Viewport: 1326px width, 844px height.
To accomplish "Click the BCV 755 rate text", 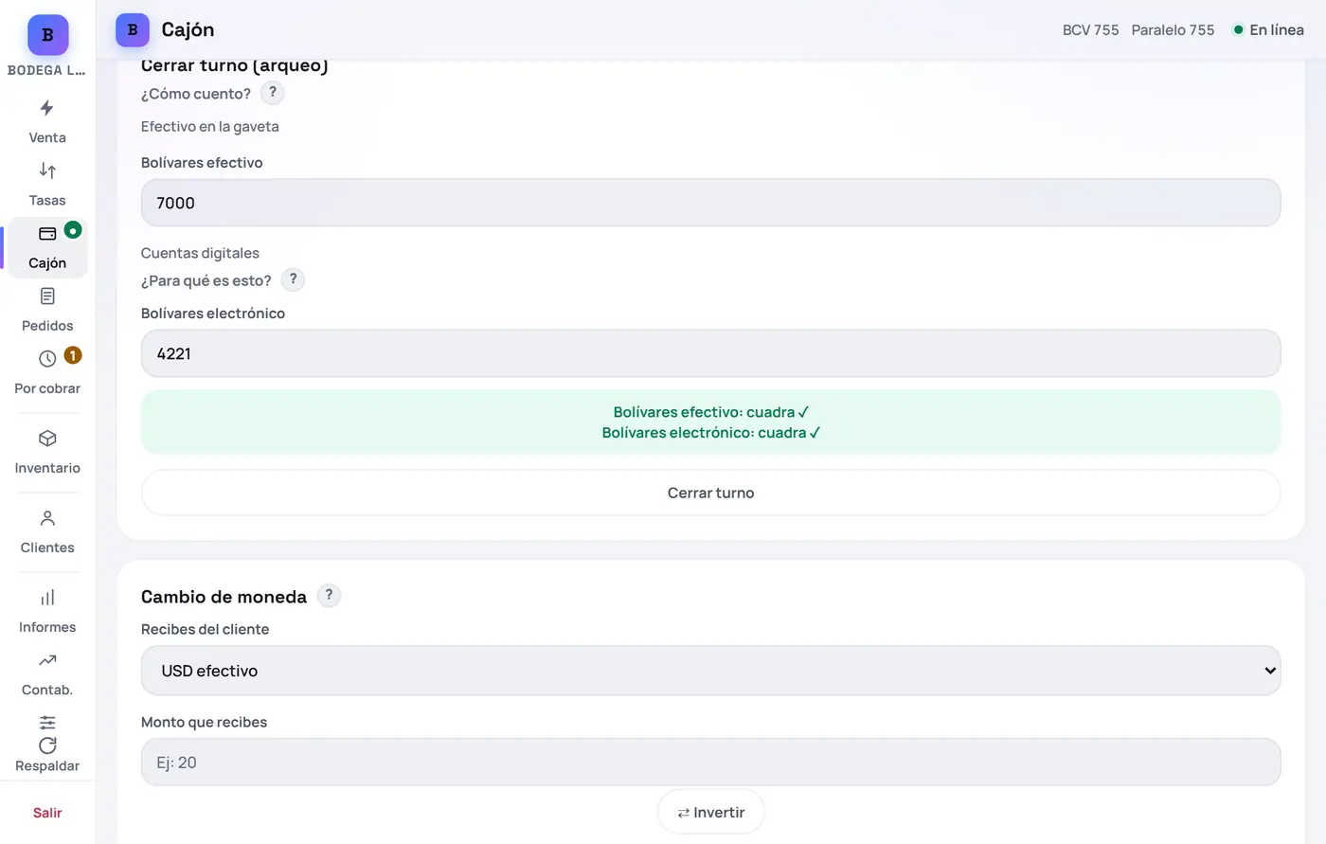I will pos(1090,30).
